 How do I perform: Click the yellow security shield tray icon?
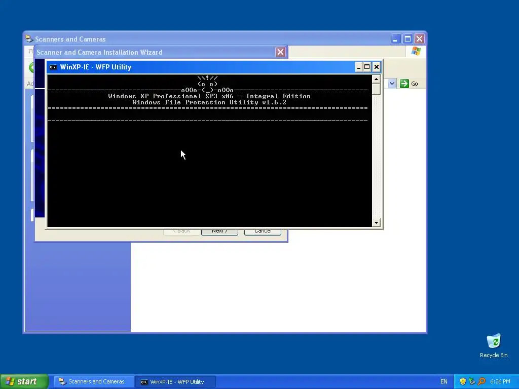coord(463,381)
